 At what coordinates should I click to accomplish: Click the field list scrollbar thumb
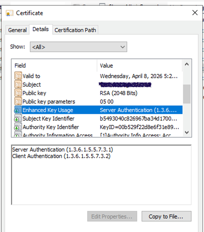coord(187,94)
